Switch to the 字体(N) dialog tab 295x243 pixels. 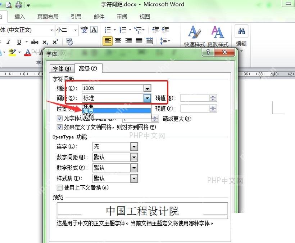point(62,69)
